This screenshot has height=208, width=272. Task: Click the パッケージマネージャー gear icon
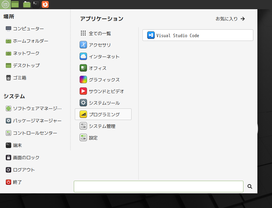pyautogui.click(x=8, y=121)
